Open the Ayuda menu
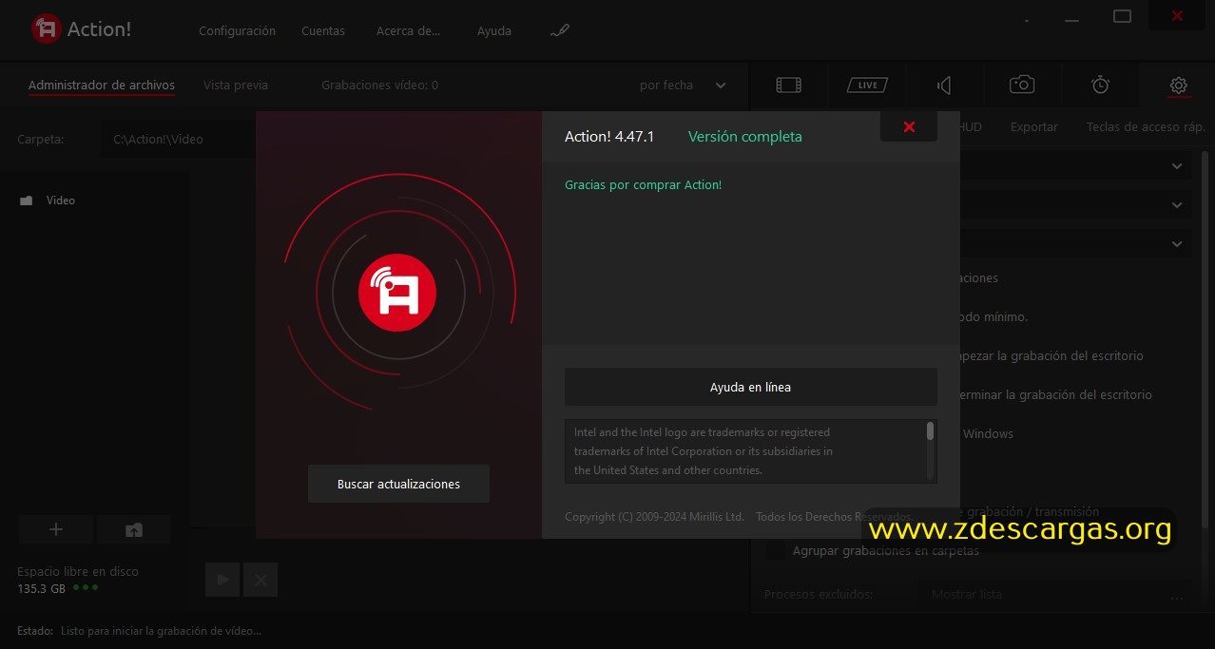Viewport: 1215px width, 649px height. pyautogui.click(x=494, y=30)
